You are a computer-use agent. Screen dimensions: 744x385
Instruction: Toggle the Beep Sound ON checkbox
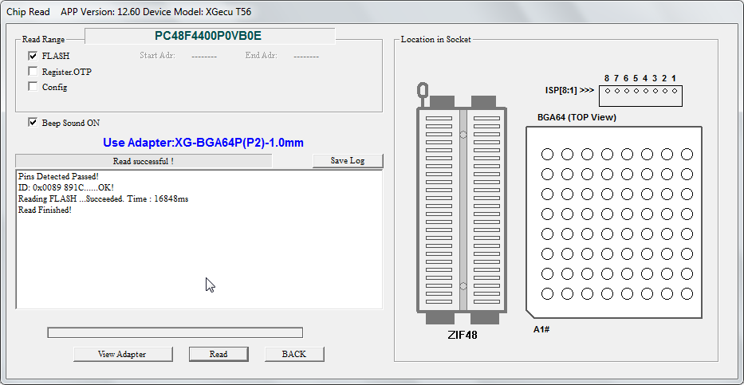pyautogui.click(x=33, y=123)
